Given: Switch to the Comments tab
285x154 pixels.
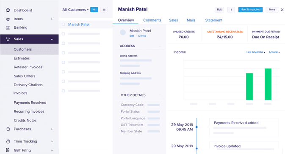Looking at the screenshot, I should [x=152, y=20].
